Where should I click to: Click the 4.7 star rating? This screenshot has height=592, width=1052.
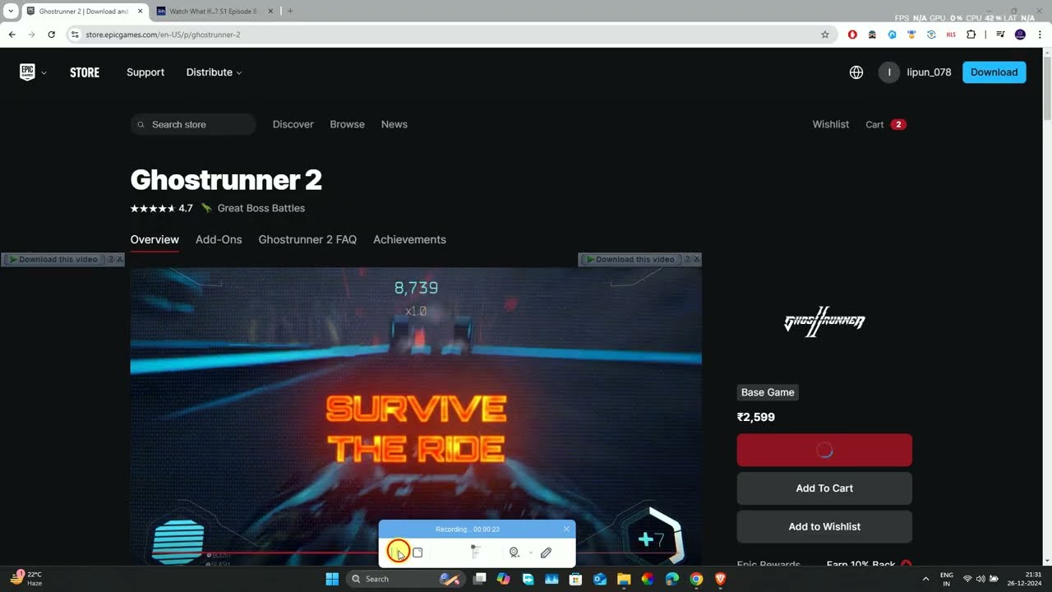(x=161, y=208)
